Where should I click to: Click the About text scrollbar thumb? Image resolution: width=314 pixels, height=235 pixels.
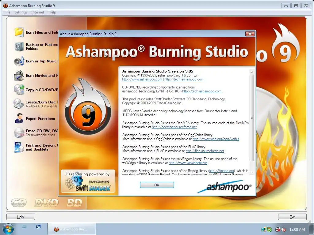click(x=252, y=118)
